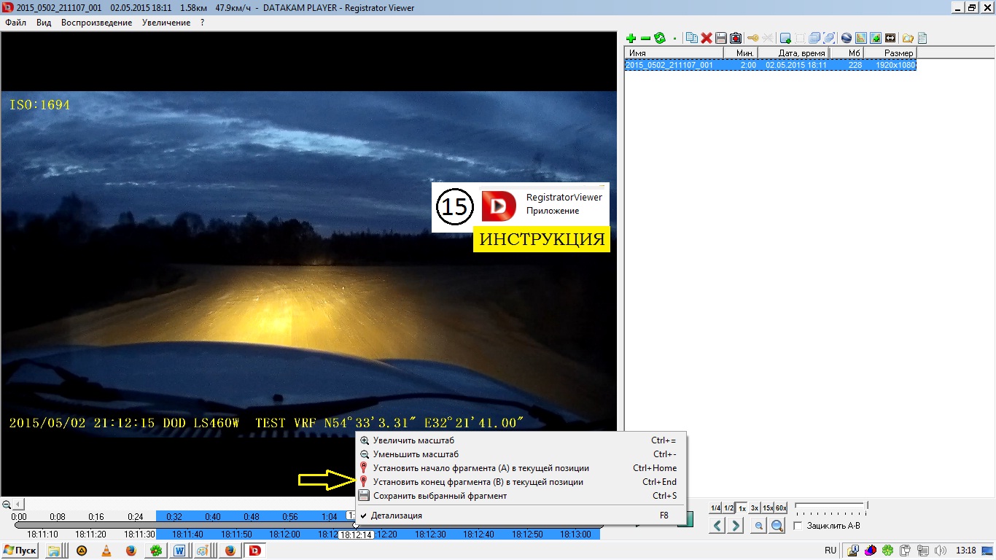Click the first-aid kit repair icon
The image size is (996, 560).
point(736,39)
